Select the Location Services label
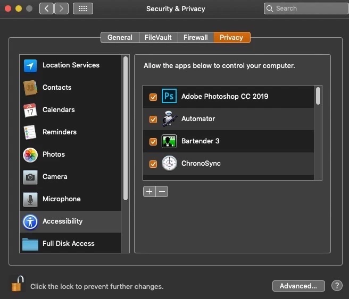Image resolution: width=349 pixels, height=299 pixels. (71, 65)
